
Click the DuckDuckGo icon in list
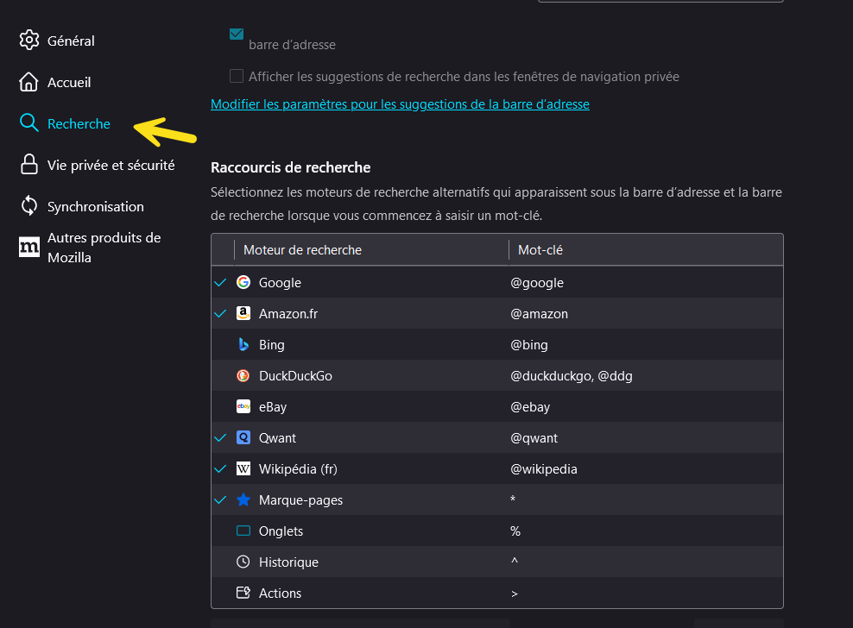click(243, 376)
